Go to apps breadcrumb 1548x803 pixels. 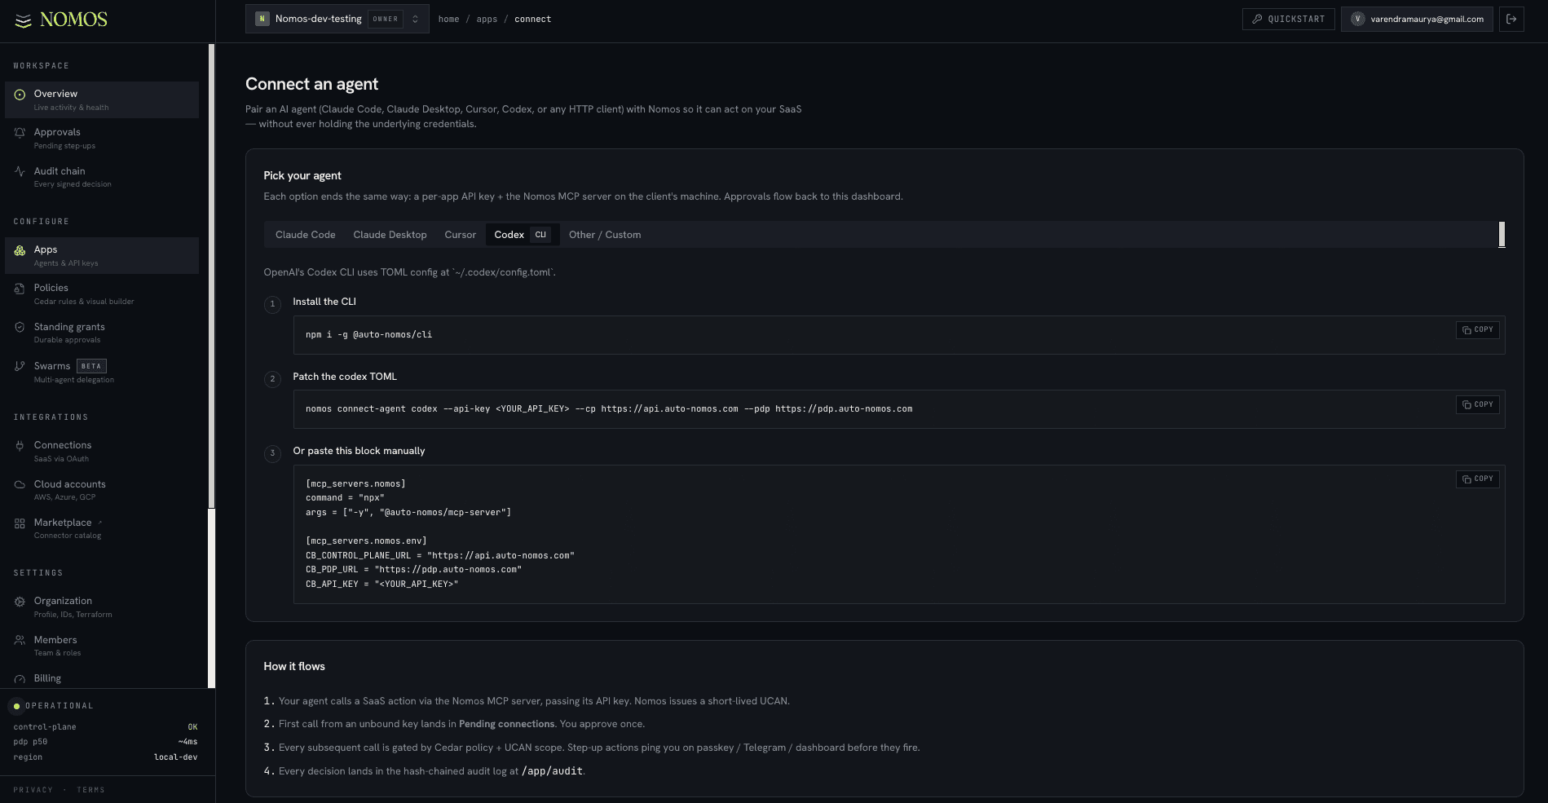(x=487, y=20)
